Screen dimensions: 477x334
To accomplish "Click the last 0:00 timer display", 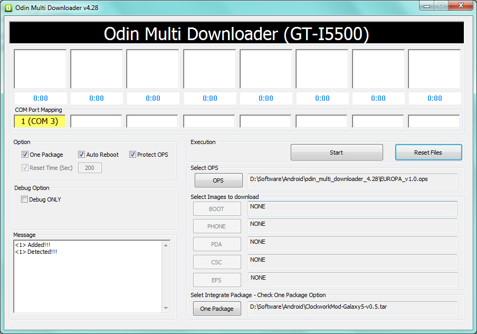I will coord(435,98).
